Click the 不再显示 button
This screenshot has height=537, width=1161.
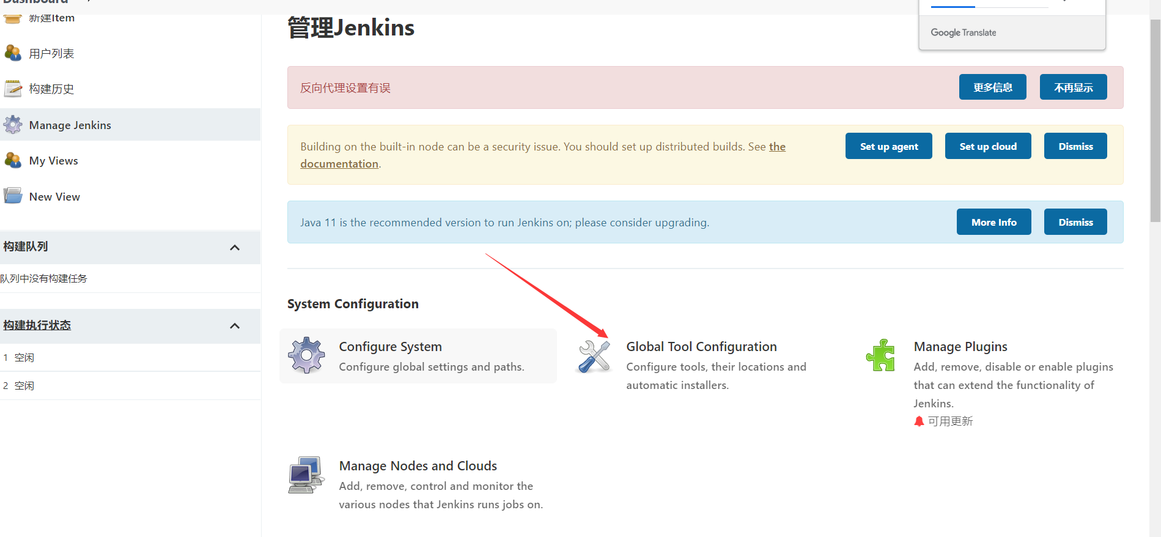tap(1074, 87)
